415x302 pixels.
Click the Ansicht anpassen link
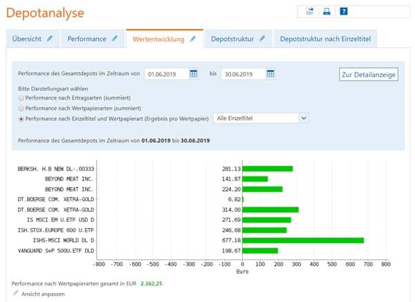click(43, 294)
